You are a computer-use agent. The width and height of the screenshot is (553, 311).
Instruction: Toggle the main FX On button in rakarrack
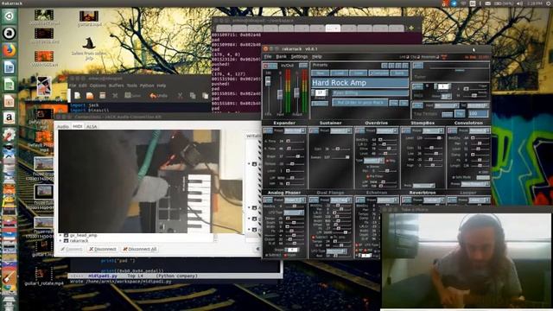point(270,66)
